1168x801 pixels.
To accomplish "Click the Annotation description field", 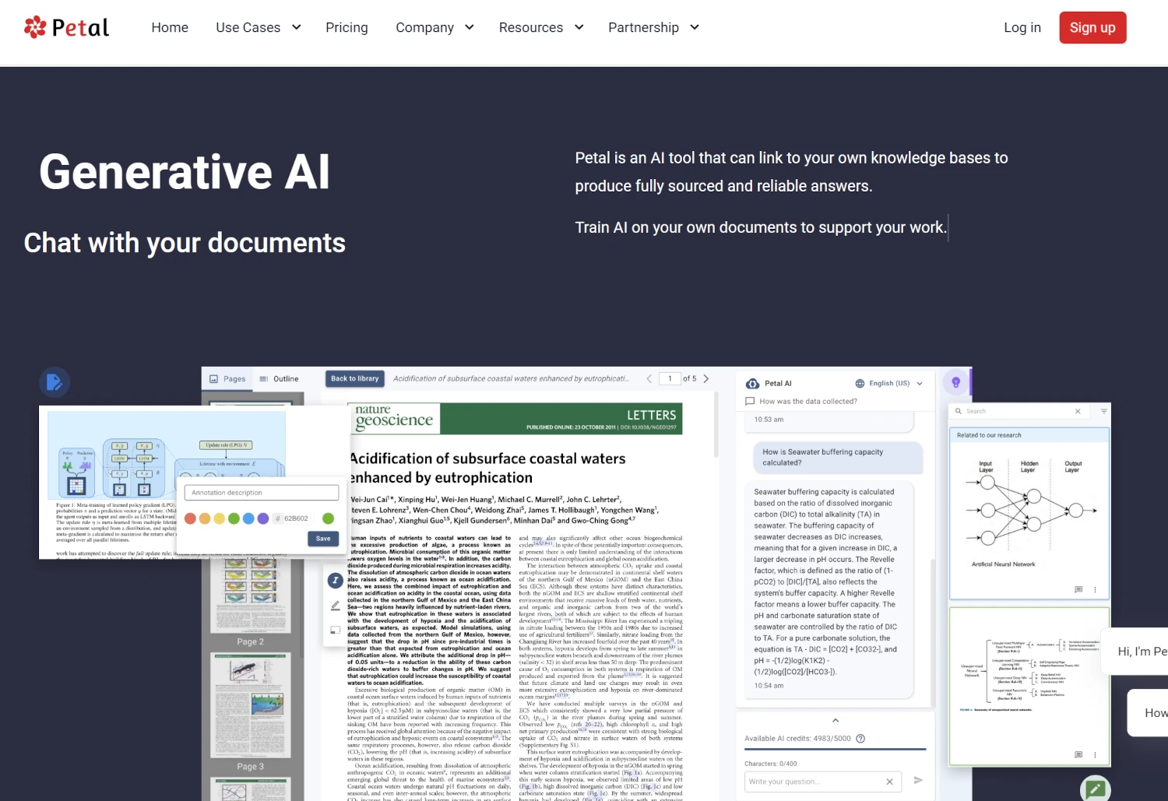I will click(261, 493).
